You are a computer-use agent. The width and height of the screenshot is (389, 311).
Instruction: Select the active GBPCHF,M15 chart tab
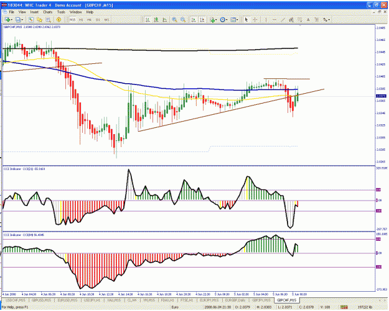pos(286,300)
